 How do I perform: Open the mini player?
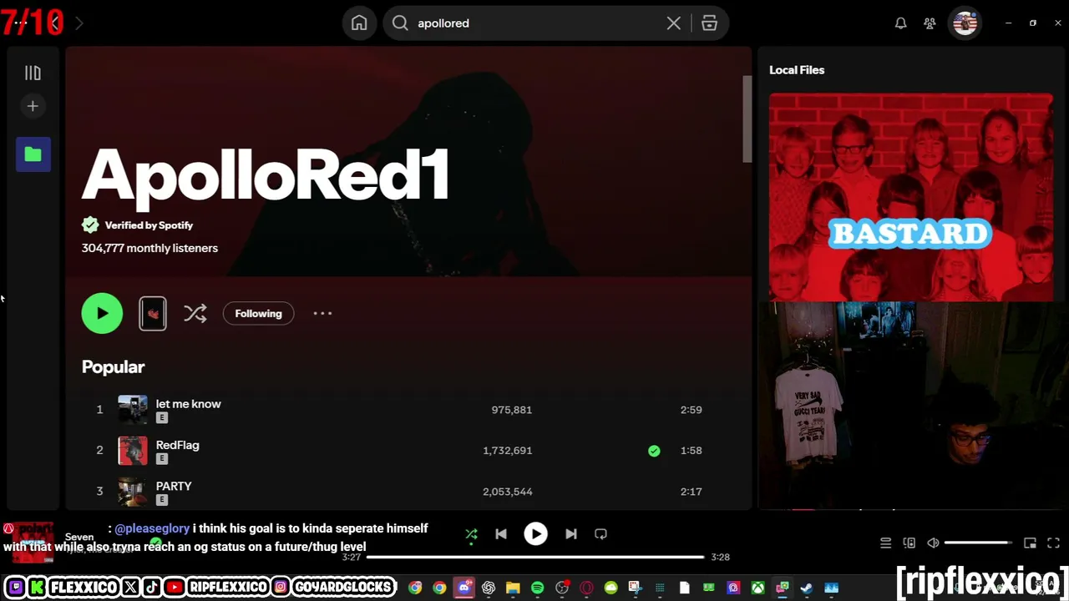(1030, 543)
